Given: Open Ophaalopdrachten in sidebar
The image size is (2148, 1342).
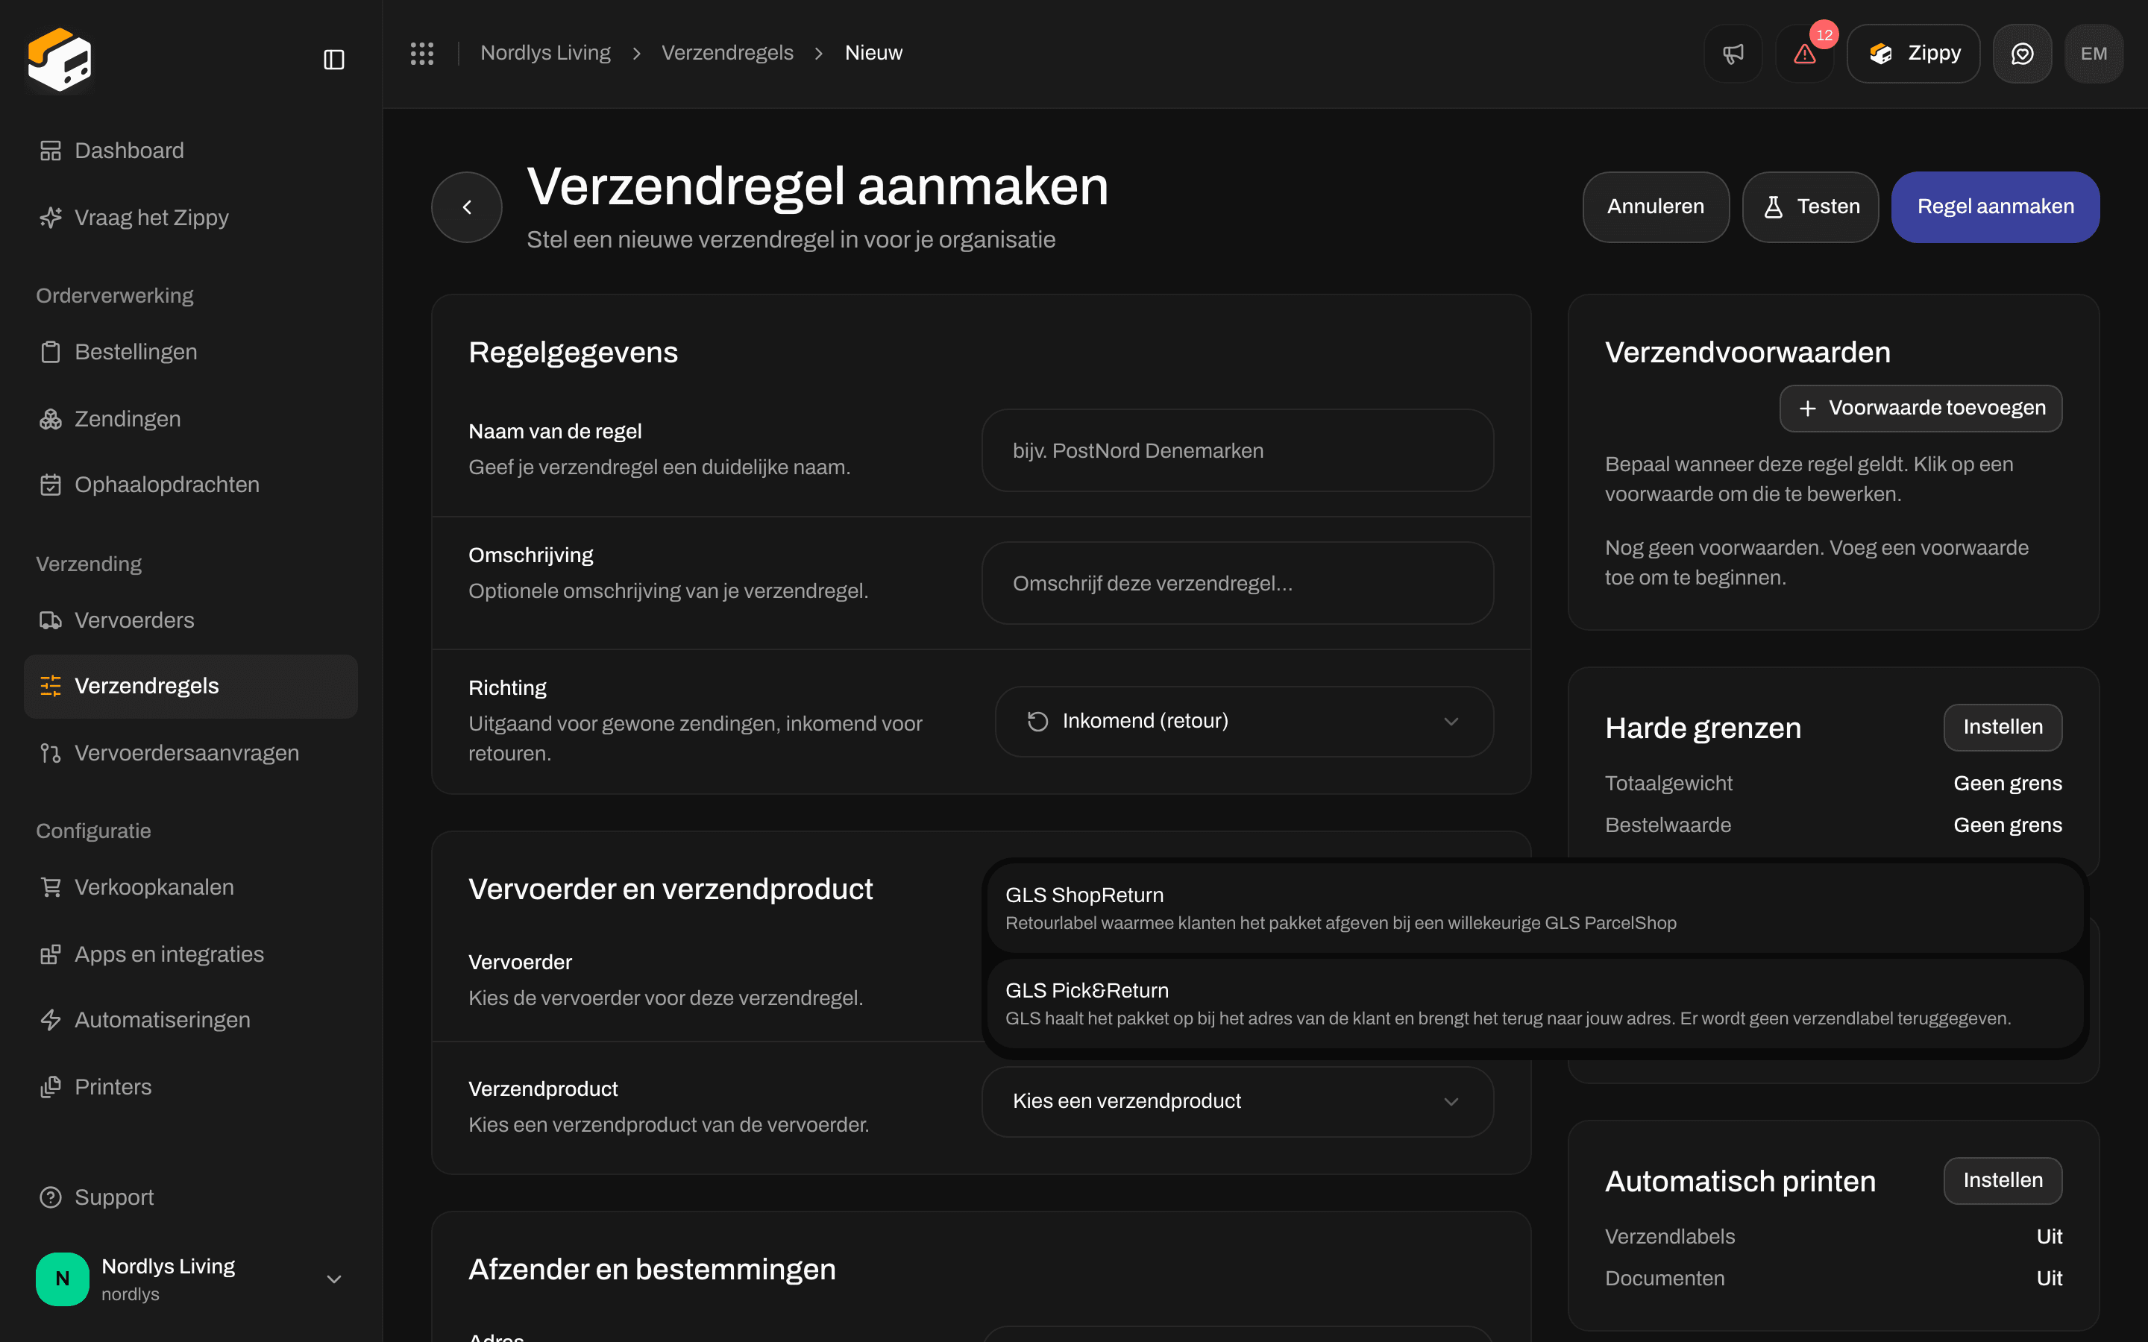Looking at the screenshot, I should (191, 485).
